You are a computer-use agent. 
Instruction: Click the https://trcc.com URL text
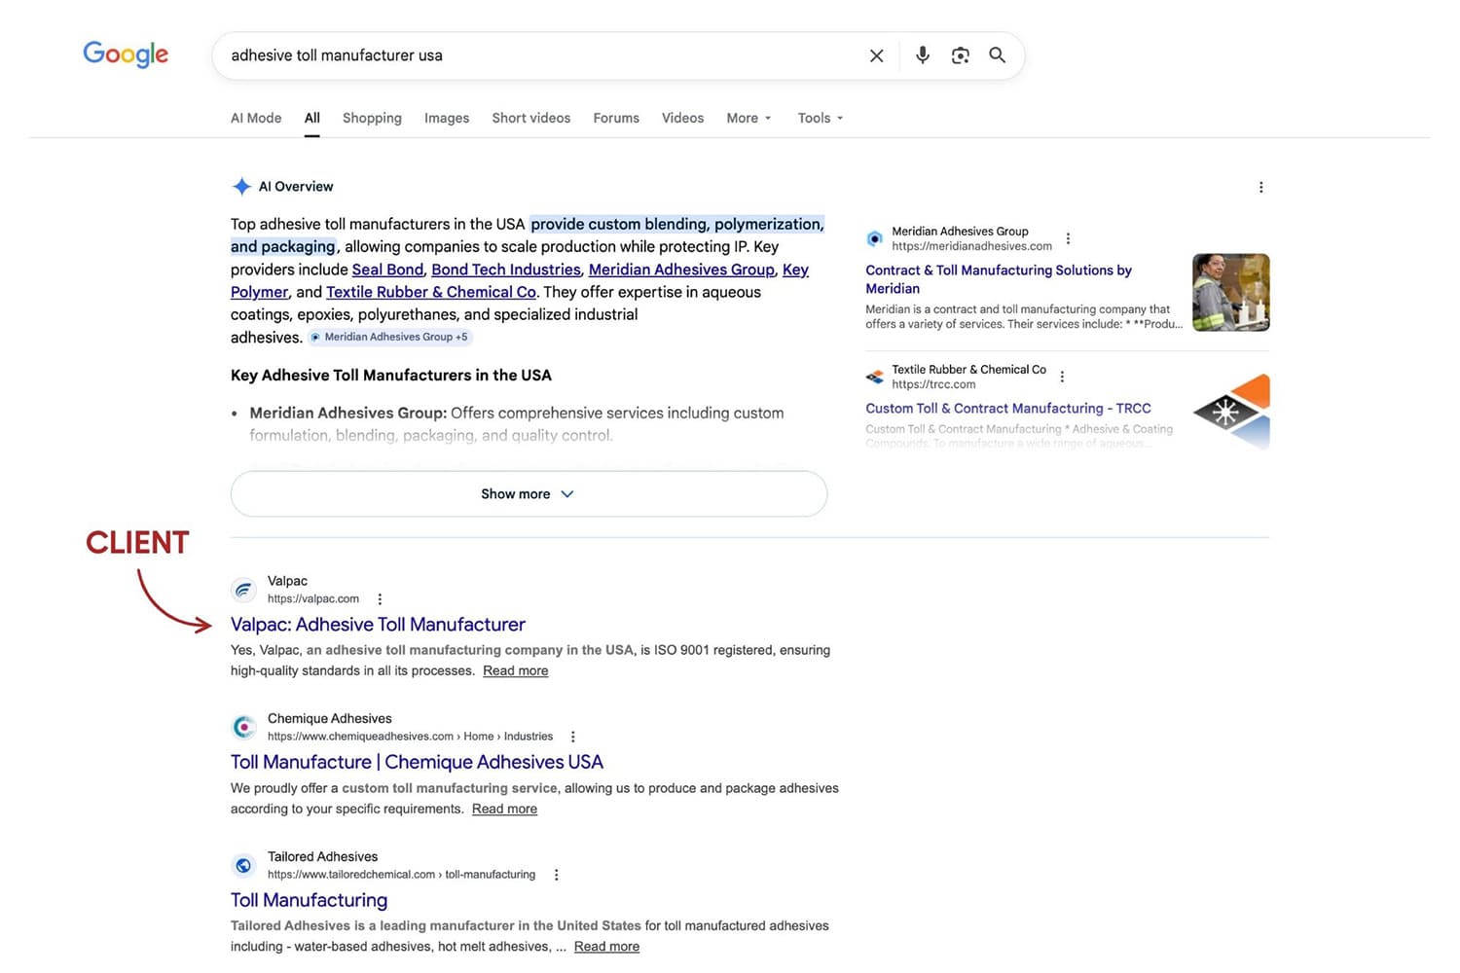pyautogui.click(x=933, y=384)
